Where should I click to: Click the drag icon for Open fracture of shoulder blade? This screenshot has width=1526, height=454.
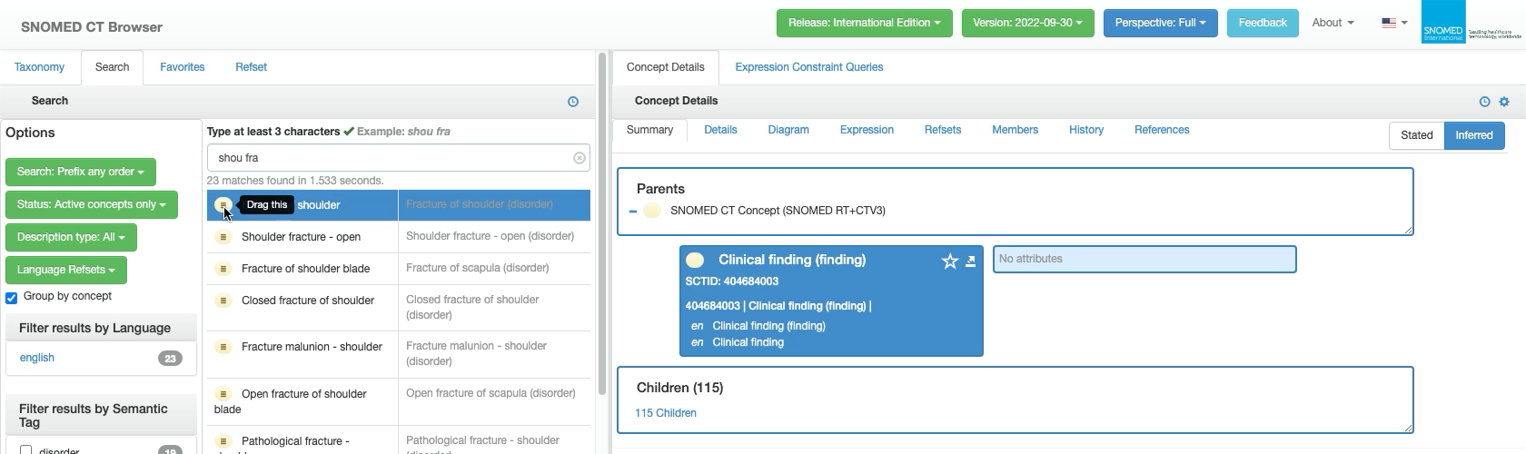pos(223,394)
